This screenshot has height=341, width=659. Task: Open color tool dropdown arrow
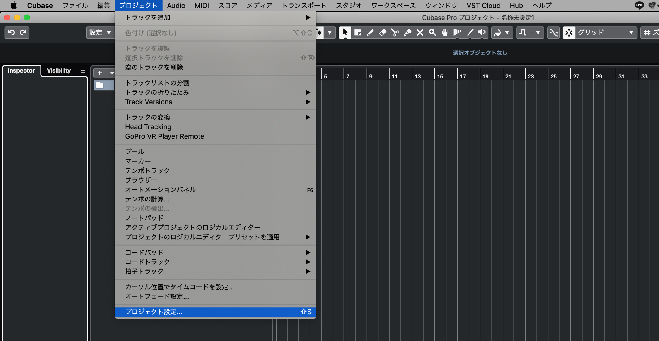[x=507, y=33]
